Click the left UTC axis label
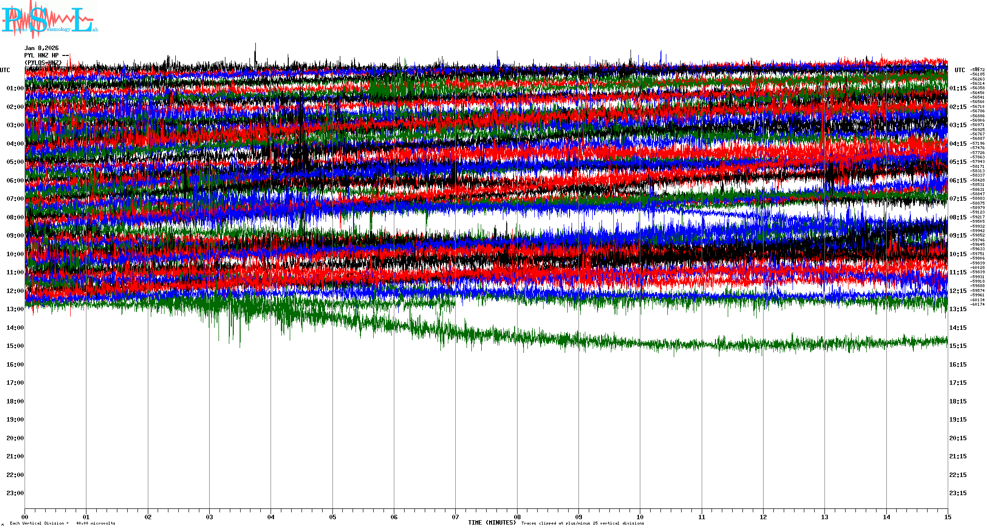This screenshot has height=530, width=987. pos(5,70)
